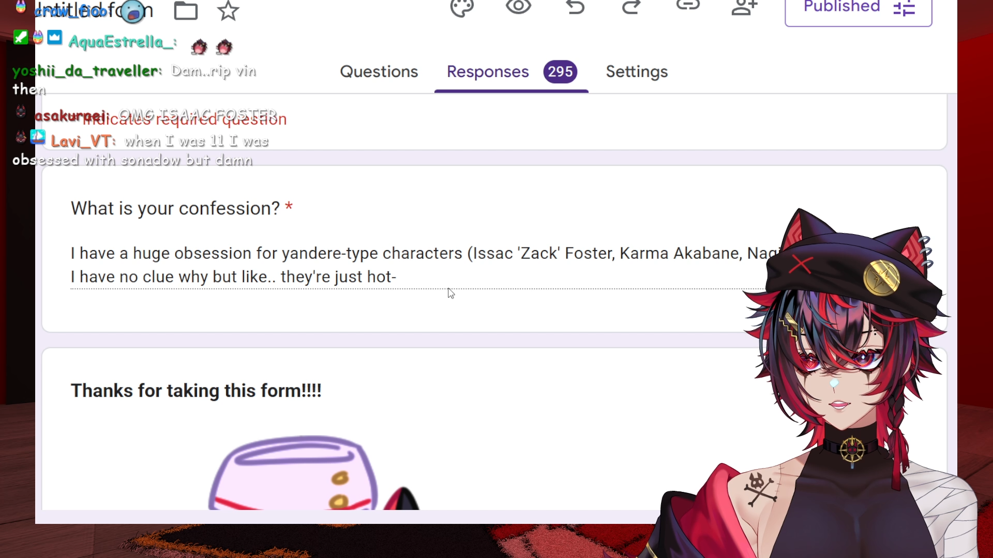Click the 295 responses count badge
Image resolution: width=993 pixels, height=558 pixels.
pos(560,72)
